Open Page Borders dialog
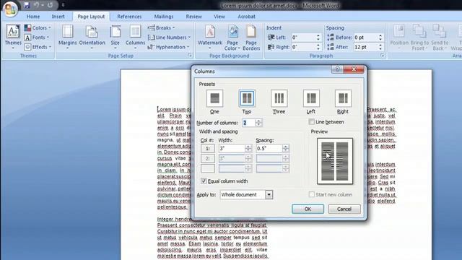The image size is (462, 260). point(251,38)
